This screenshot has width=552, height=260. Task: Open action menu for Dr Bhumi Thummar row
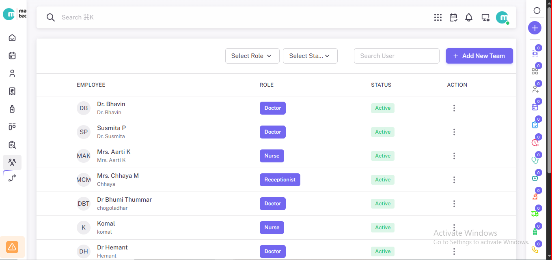point(454,204)
